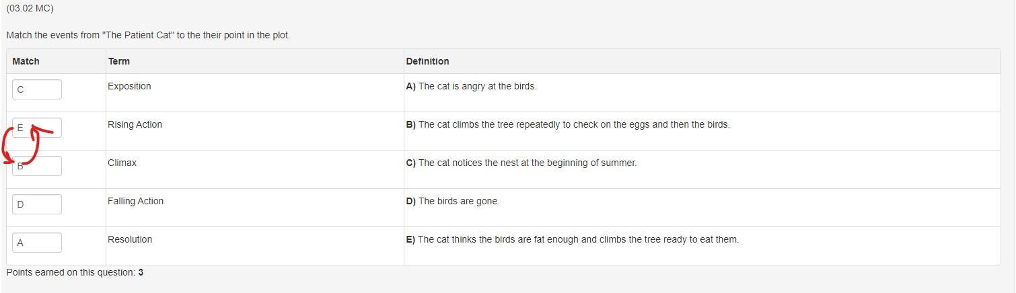Click the Definition column header
The width and height of the screenshot is (1016, 293).
point(427,61)
